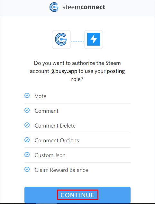Select the Comment Delete permission label
The width and height of the screenshot is (155, 204).
click(x=55, y=126)
